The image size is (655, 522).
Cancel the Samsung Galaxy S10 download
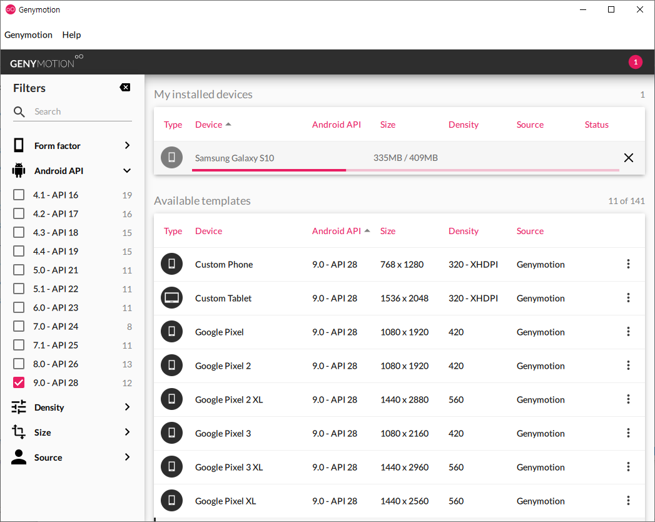[x=628, y=158]
